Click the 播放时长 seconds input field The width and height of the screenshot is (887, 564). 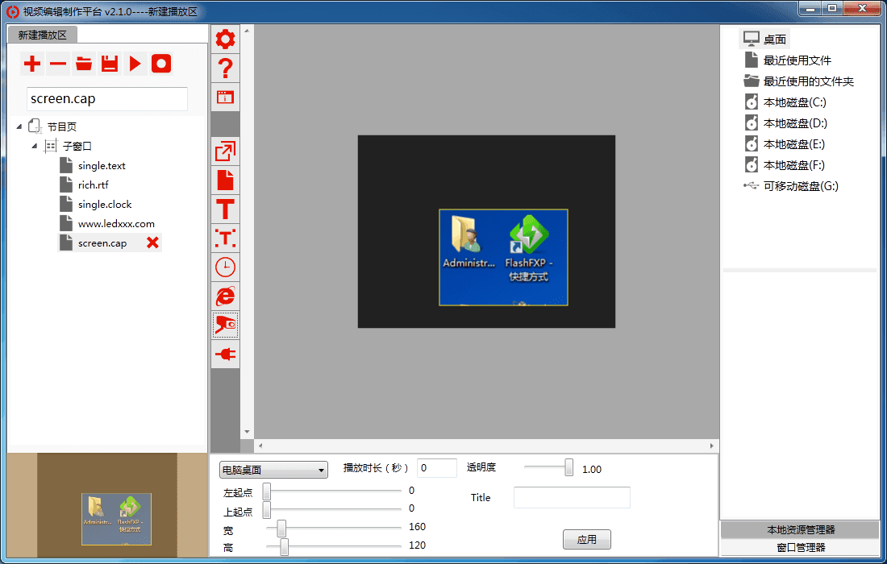pos(437,468)
